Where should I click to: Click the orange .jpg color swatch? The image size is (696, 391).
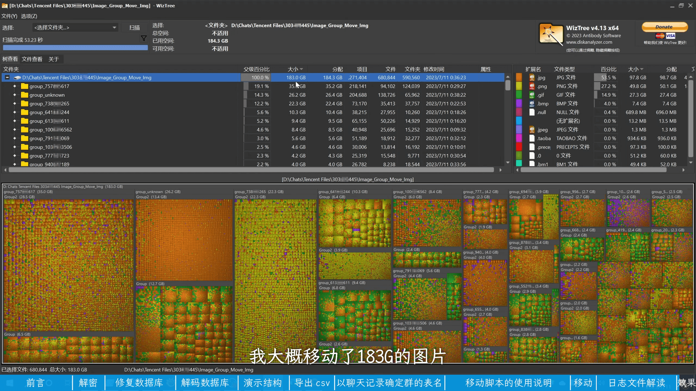519,78
